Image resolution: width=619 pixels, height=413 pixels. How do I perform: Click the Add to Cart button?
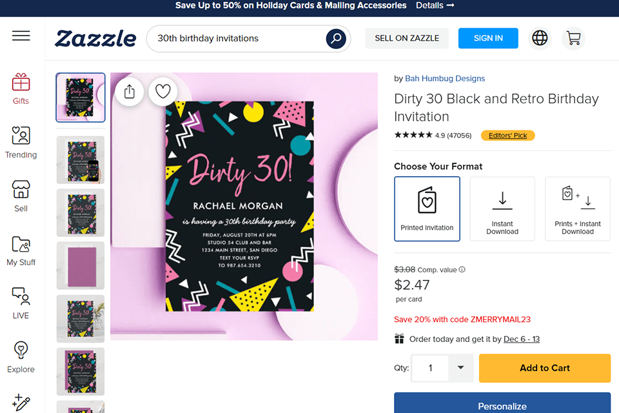545,368
